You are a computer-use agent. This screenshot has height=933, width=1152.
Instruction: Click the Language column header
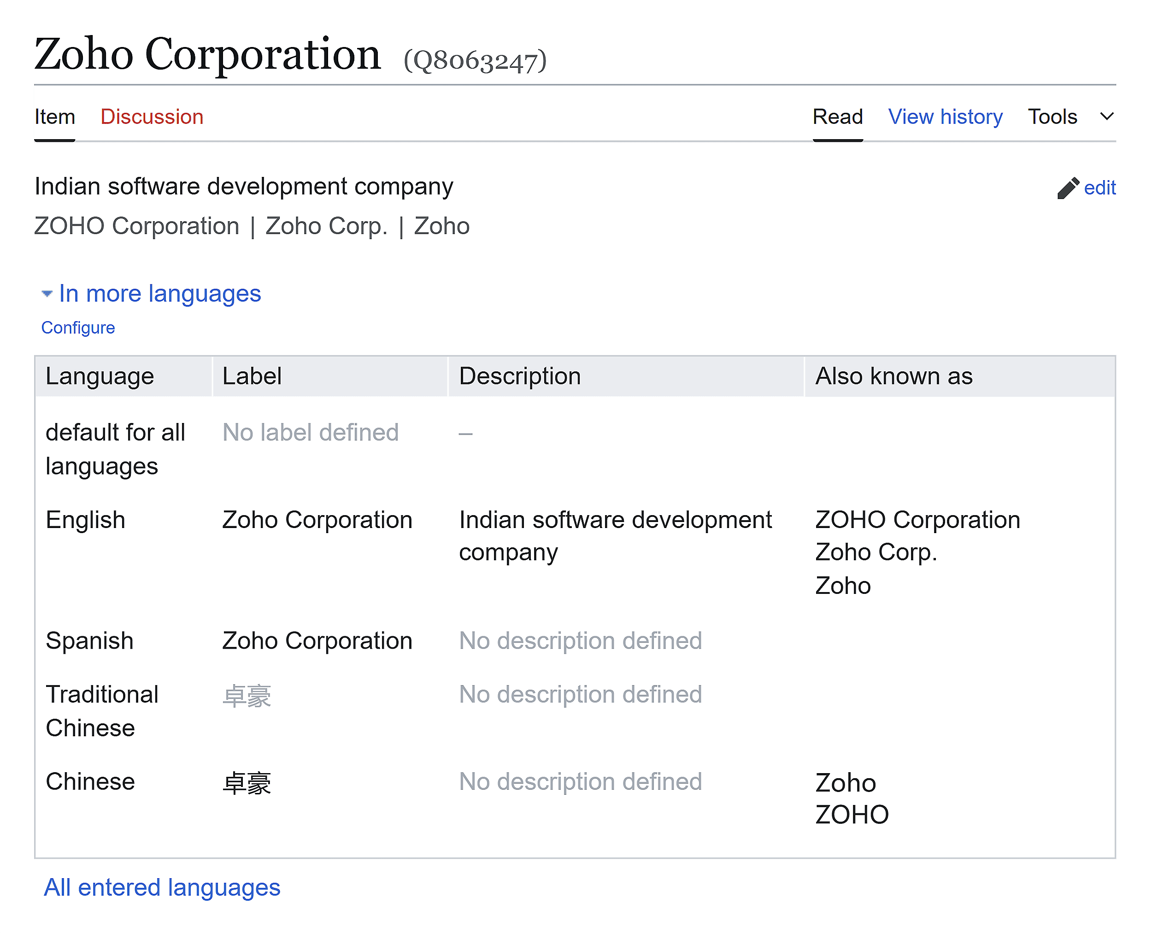(x=100, y=376)
